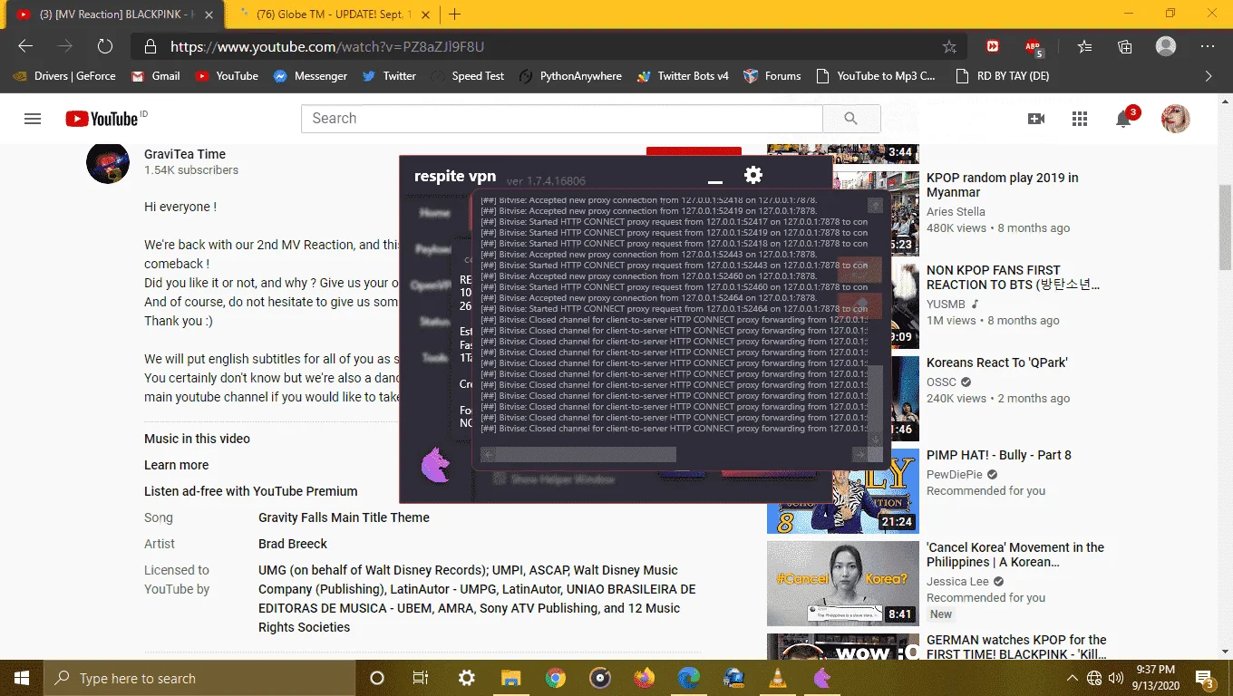This screenshot has height=696, width=1233.
Task: Open Edge settings and more menu
Action: [x=1208, y=46]
